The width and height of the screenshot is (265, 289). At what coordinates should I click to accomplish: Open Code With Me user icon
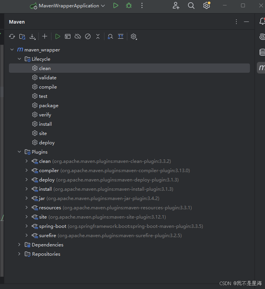[x=176, y=5]
